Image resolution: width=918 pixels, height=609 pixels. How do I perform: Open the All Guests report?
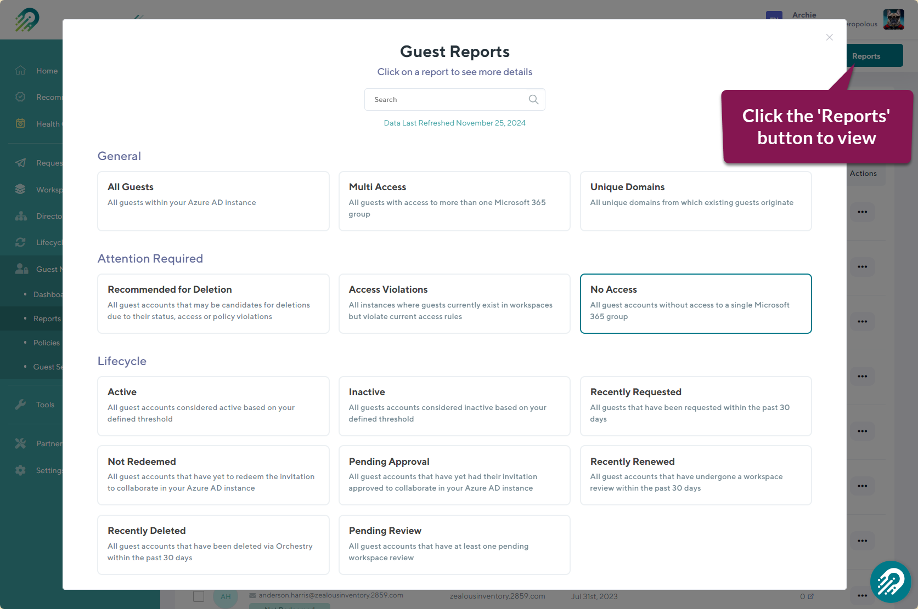pyautogui.click(x=213, y=201)
